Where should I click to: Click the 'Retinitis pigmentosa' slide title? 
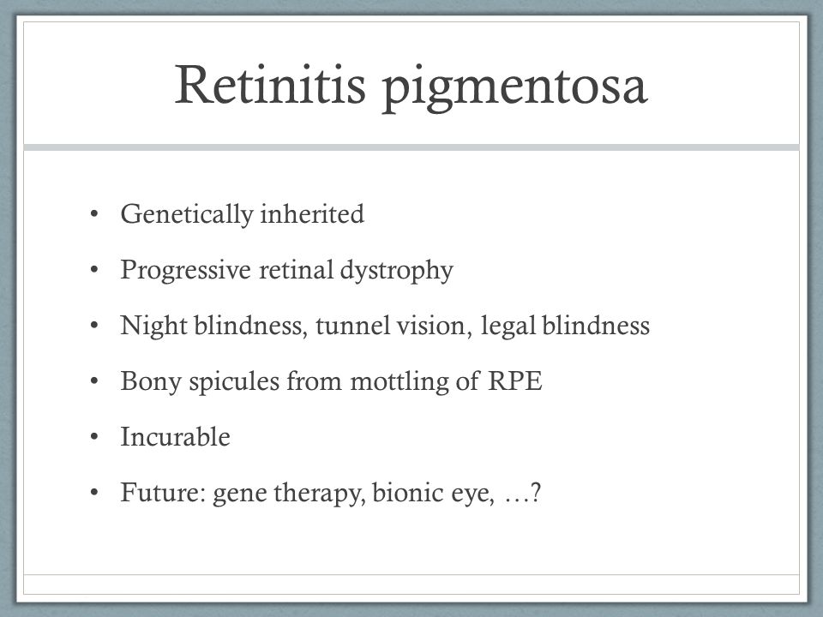411,87
